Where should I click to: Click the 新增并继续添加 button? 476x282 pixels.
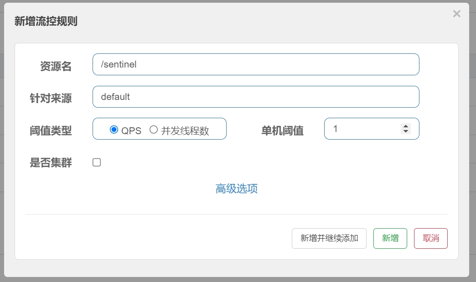[329, 238]
